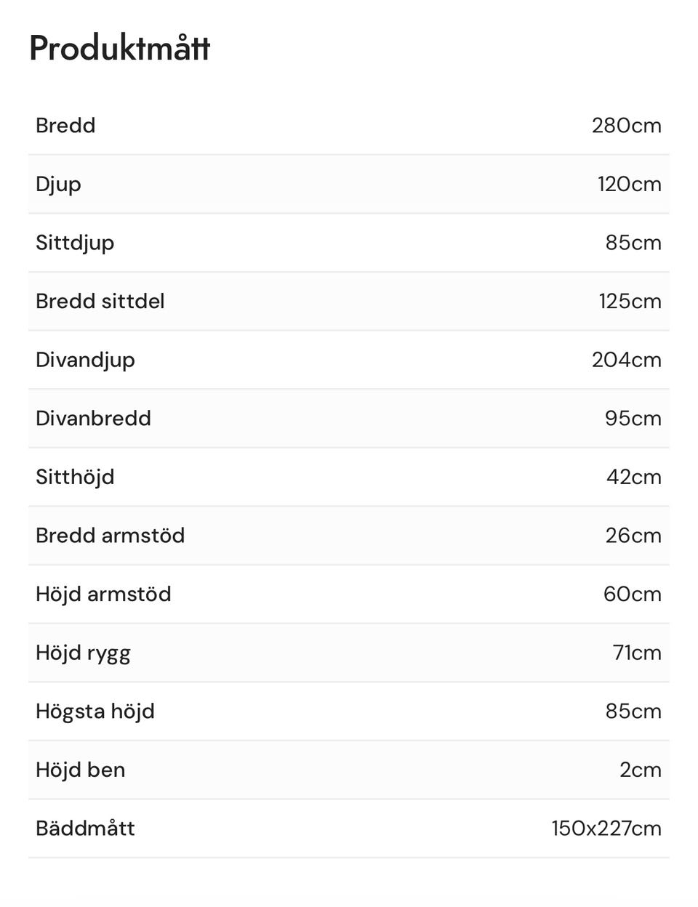Select the Höjd rygg row label
698x907 pixels.
[83, 653]
